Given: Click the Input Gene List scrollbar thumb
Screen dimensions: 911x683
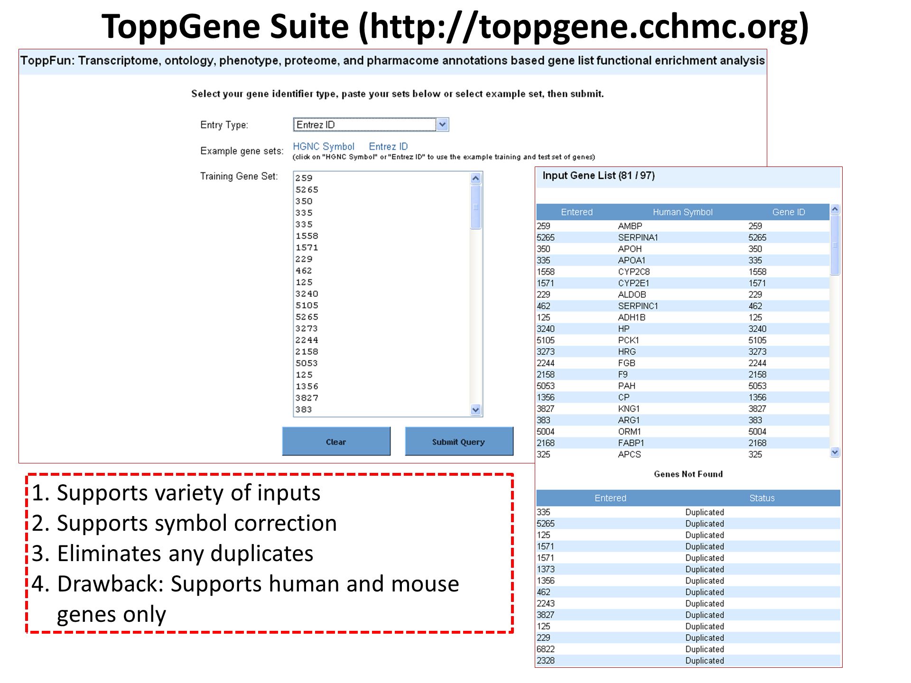Looking at the screenshot, I should [835, 245].
